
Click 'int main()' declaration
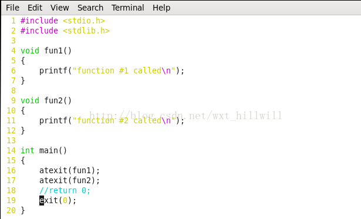[x=44, y=151]
